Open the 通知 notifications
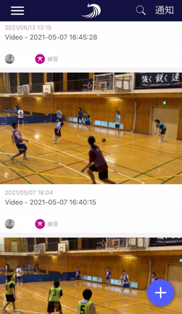 (x=164, y=10)
